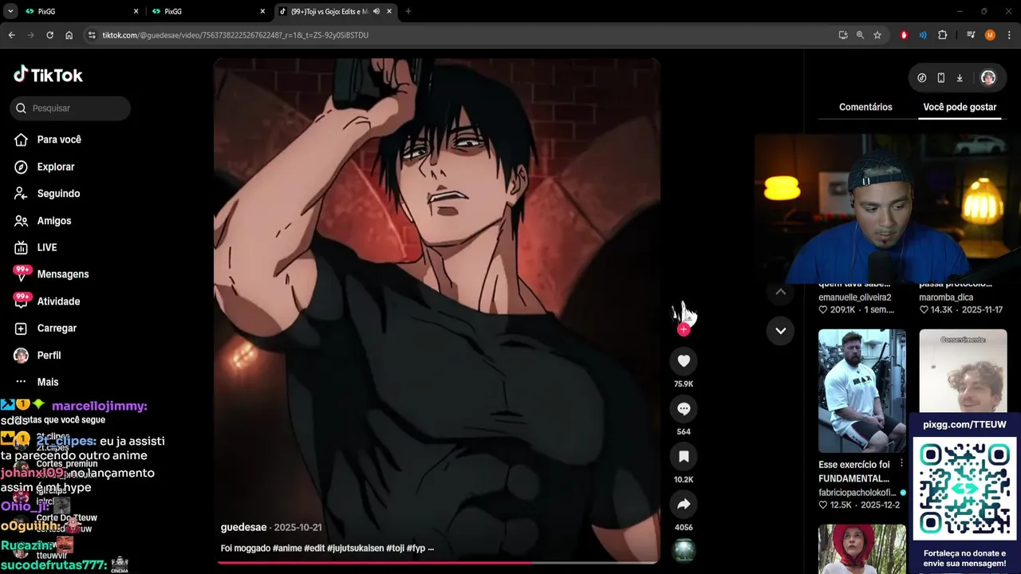View site information icon in address bar
This screenshot has height=574, width=1021.
coord(92,35)
